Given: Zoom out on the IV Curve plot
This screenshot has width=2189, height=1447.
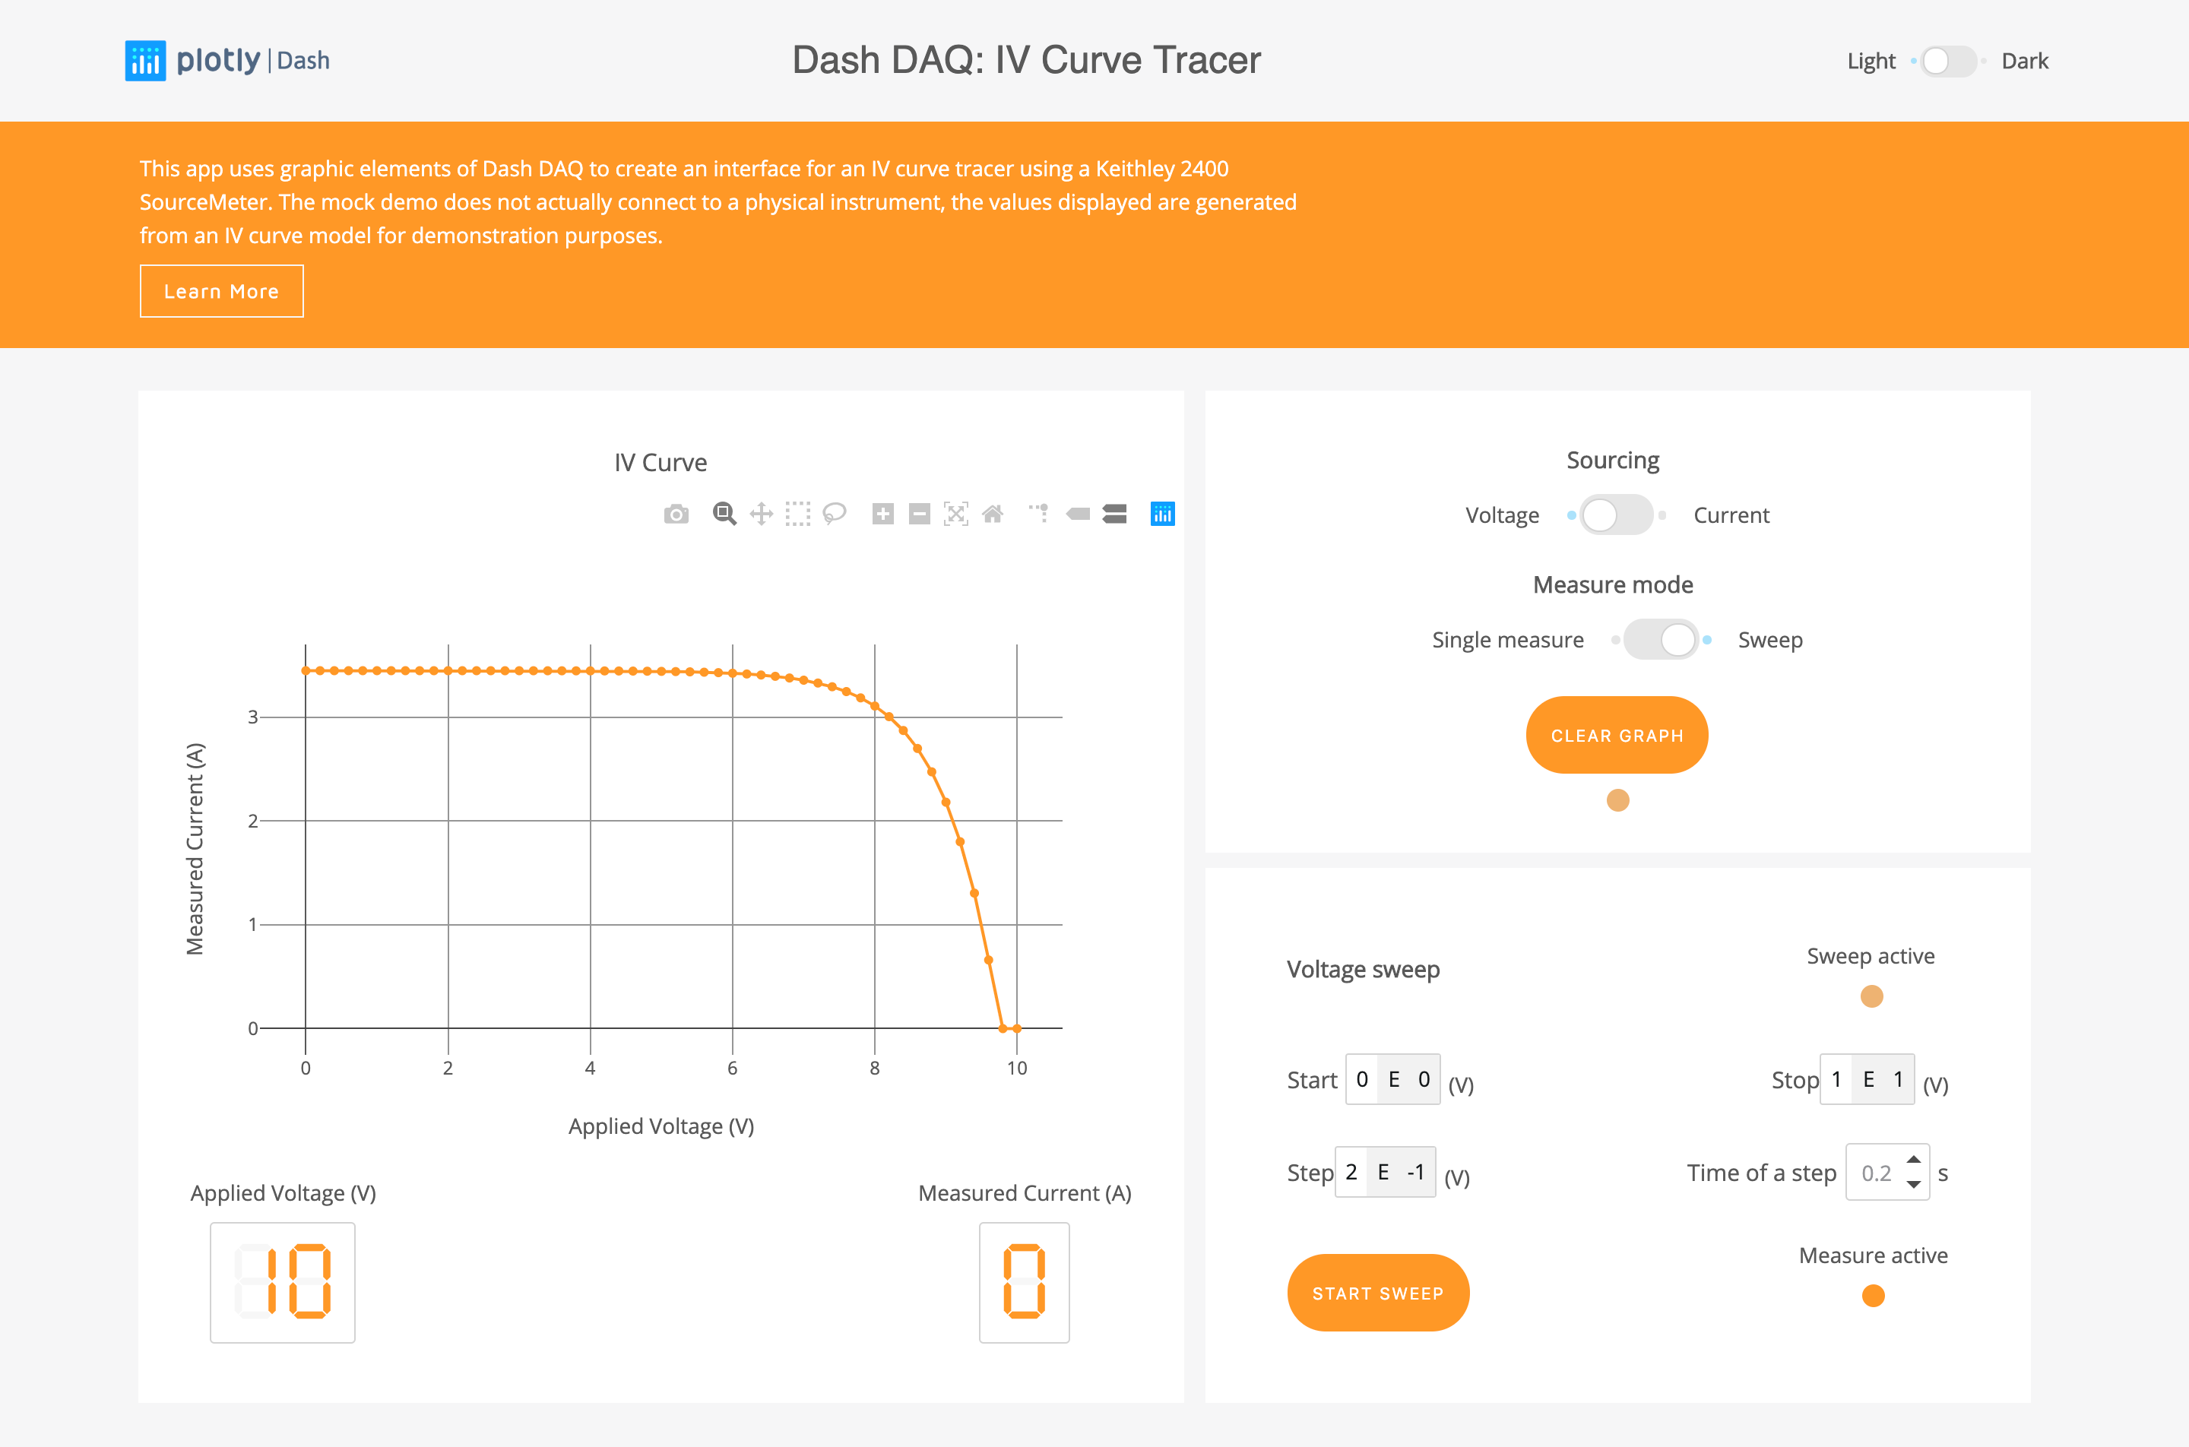Looking at the screenshot, I should (919, 514).
